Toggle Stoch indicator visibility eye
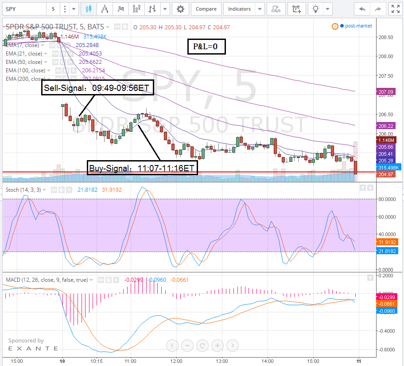This screenshot has height=366, width=404. pos(54,190)
